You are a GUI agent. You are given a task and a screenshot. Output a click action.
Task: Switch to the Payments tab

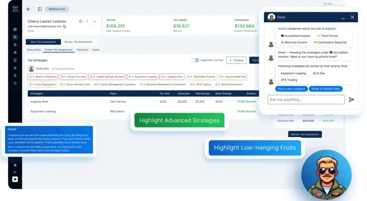(82, 50)
